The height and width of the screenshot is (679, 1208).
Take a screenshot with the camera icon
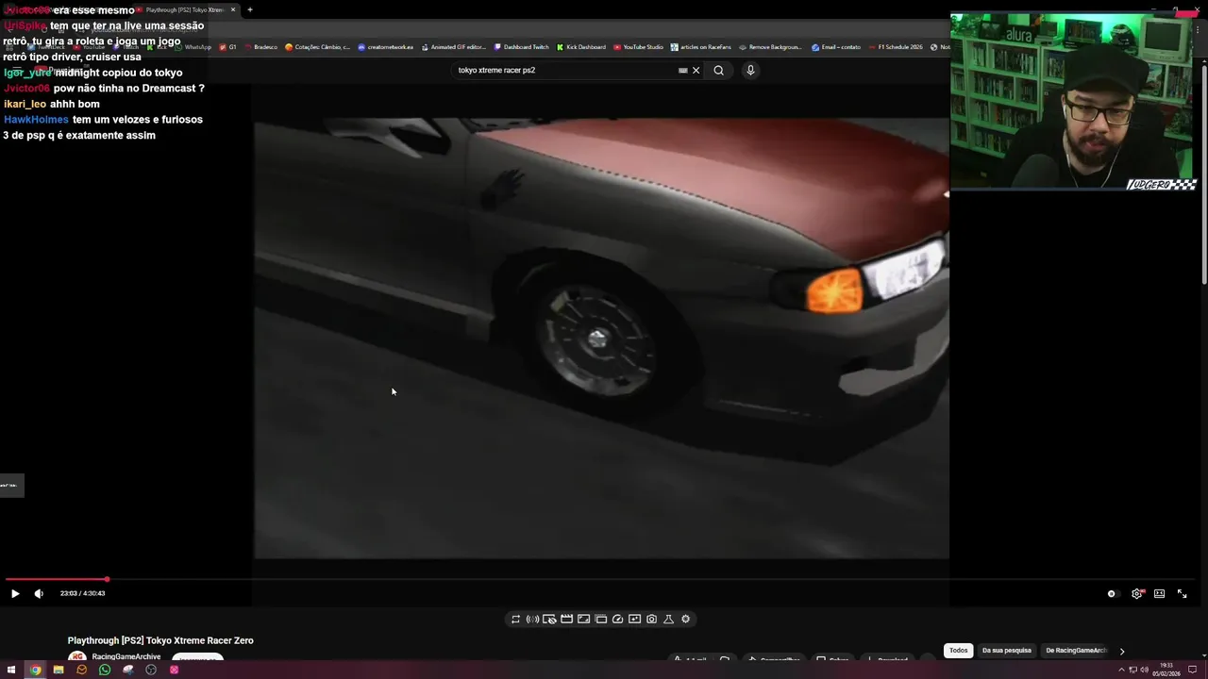coord(651,620)
